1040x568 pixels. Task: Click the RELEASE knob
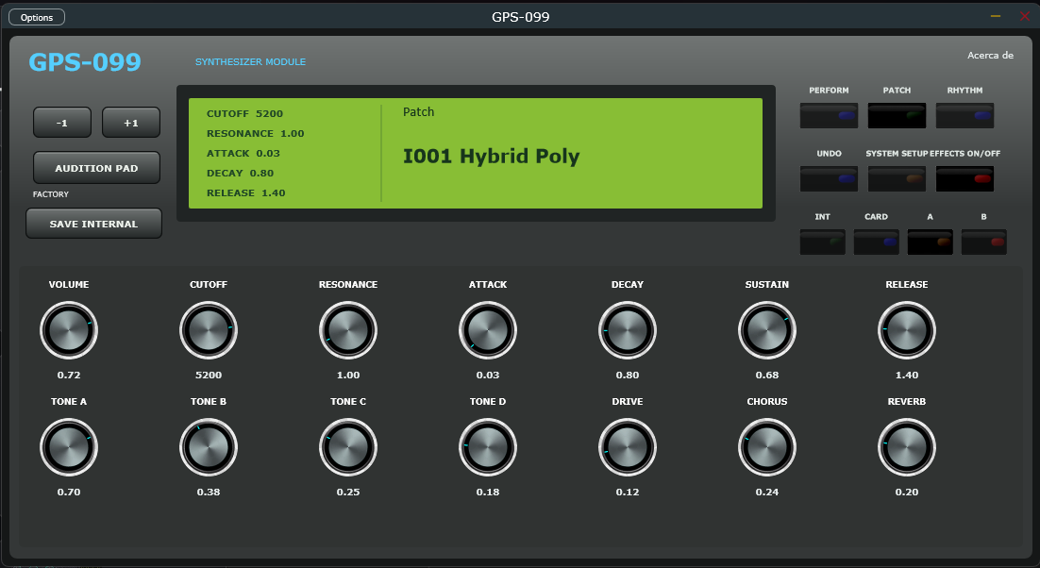pyautogui.click(x=907, y=330)
